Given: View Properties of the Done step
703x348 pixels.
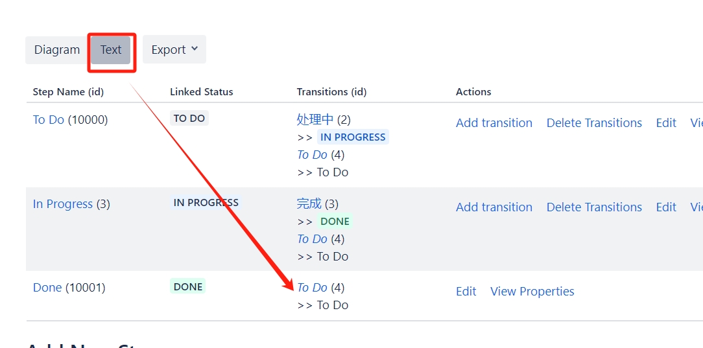Looking at the screenshot, I should [532, 292].
